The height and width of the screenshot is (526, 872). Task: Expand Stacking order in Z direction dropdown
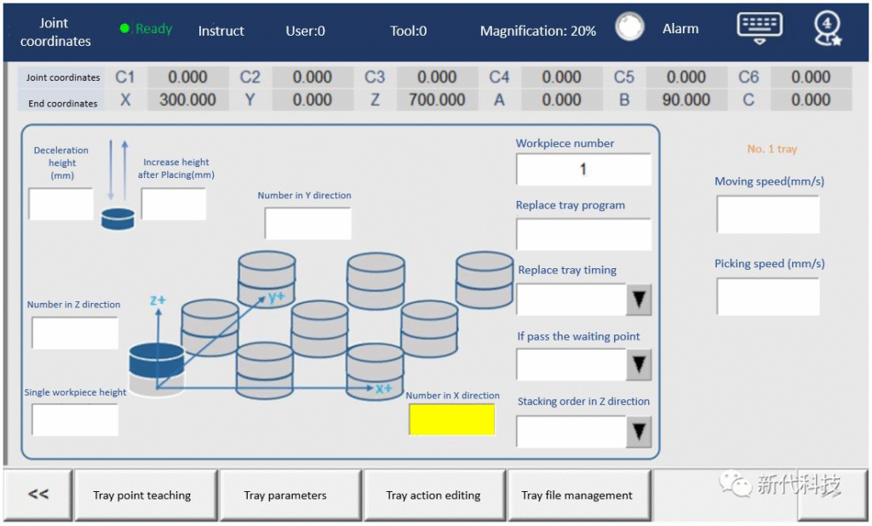639,432
